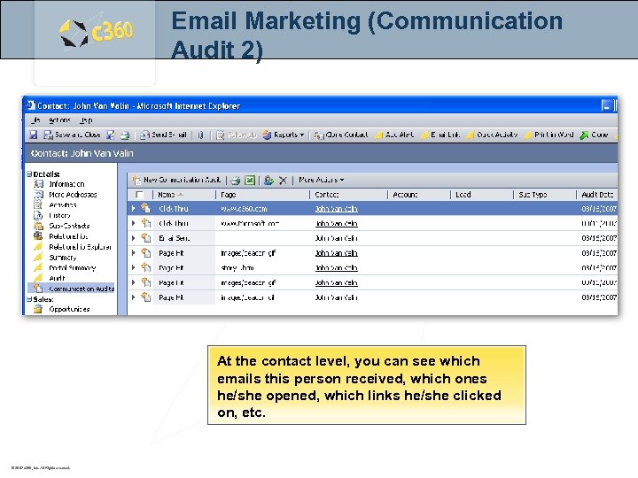This screenshot has height=478, width=638.
Task: Open John Van Valin link in www.c360.com row
Action: [x=336, y=209]
